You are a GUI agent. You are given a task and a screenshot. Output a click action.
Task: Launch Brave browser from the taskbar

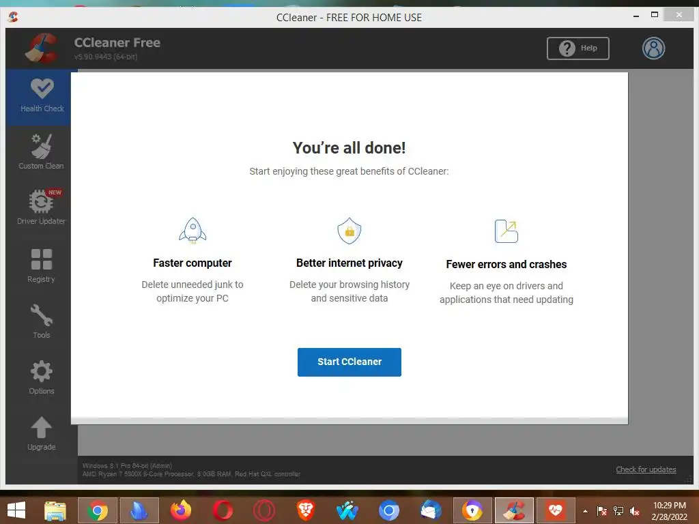[306, 510]
